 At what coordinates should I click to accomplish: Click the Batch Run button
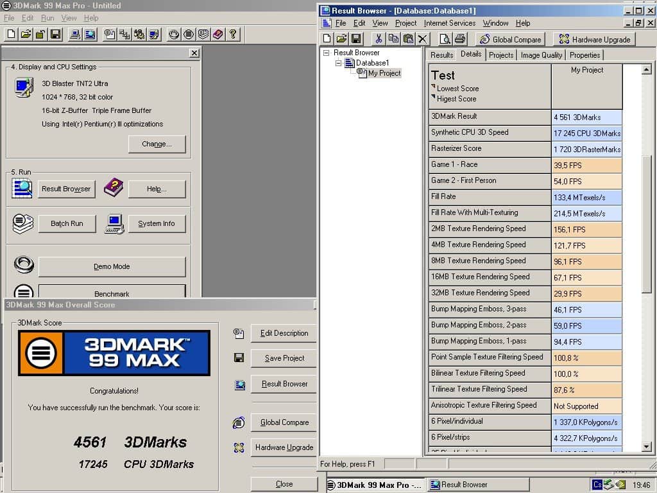(x=67, y=223)
